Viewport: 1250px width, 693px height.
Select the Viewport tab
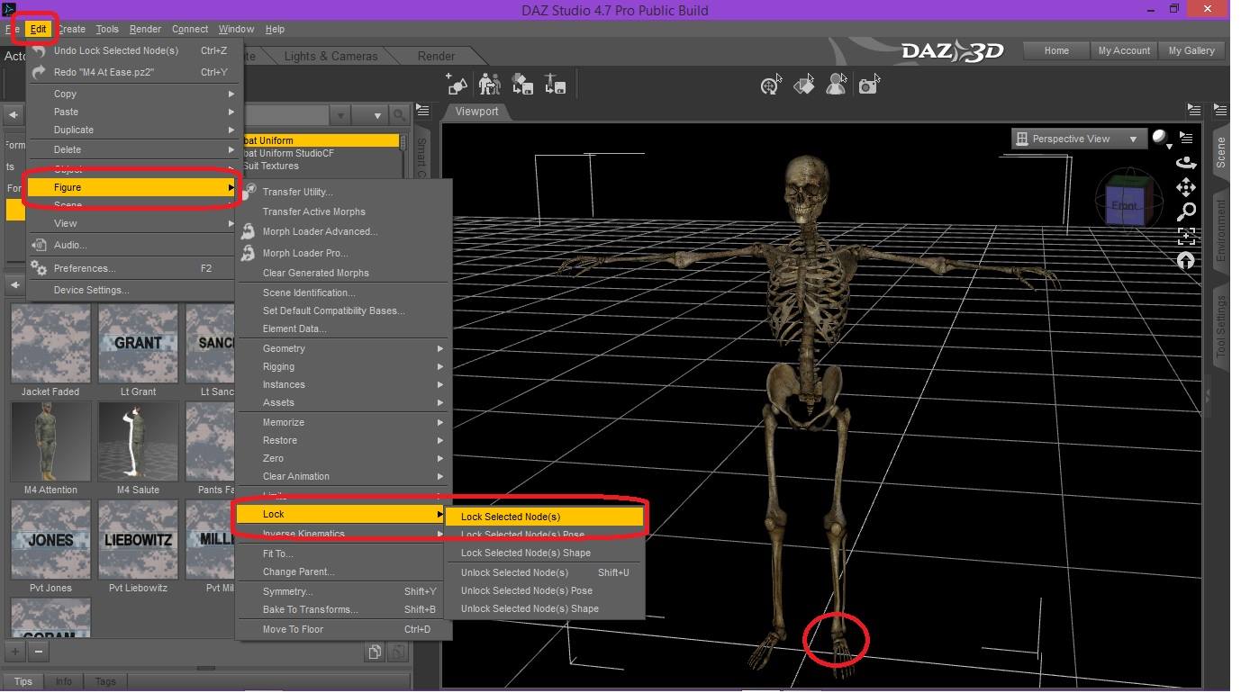pos(477,112)
